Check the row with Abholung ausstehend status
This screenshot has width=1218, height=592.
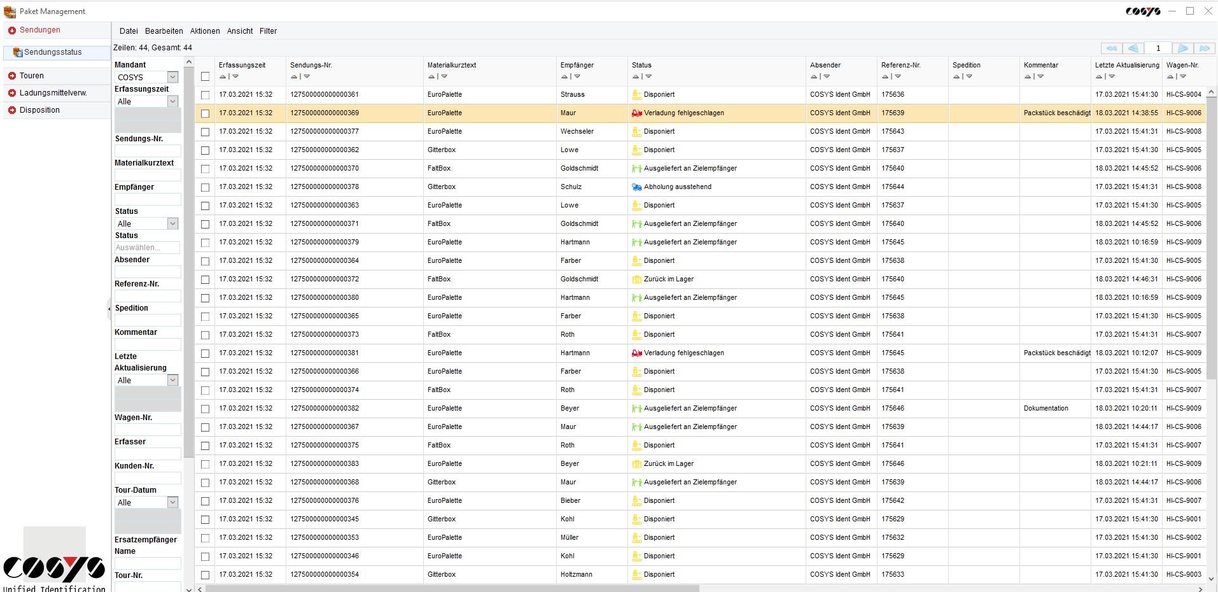point(205,187)
